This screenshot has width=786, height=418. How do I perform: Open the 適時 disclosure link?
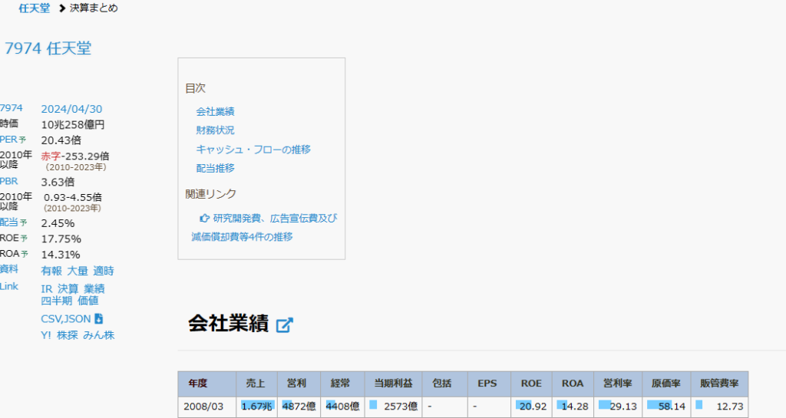(104, 271)
